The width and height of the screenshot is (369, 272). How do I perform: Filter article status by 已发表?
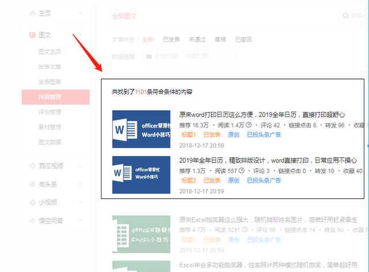coord(171,39)
